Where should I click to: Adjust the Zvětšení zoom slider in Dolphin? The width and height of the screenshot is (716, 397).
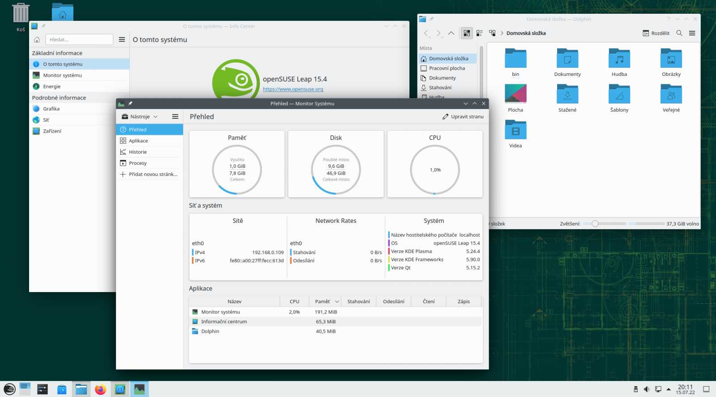coord(604,224)
